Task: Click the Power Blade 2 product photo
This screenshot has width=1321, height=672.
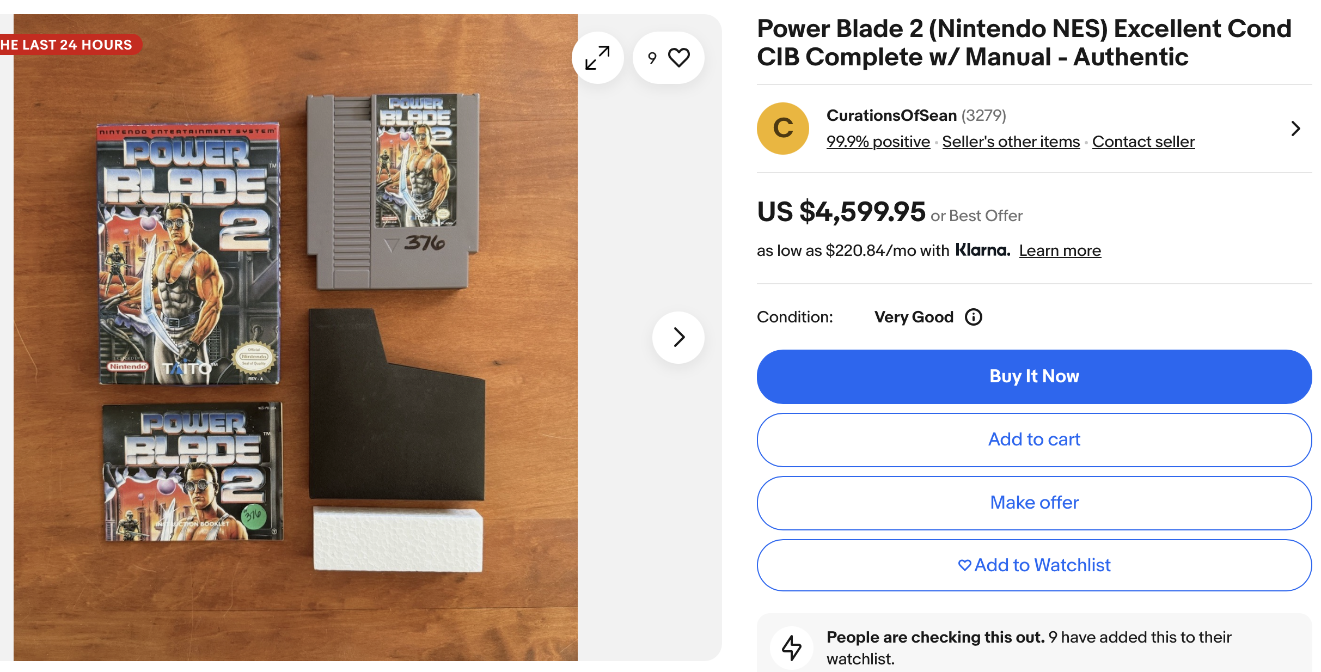Action: (295, 337)
